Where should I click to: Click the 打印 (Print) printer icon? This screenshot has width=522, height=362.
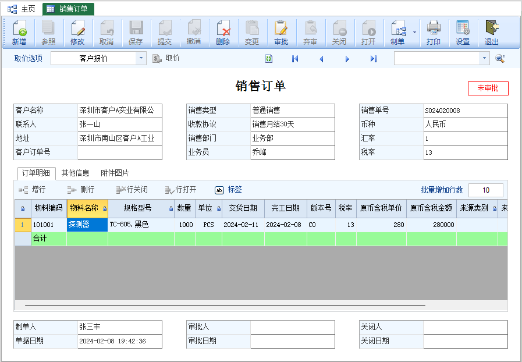click(x=434, y=33)
